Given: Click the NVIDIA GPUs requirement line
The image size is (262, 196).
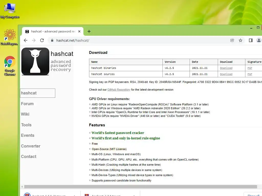Looking at the screenshot, I should pyautogui.click(x=146, y=116).
